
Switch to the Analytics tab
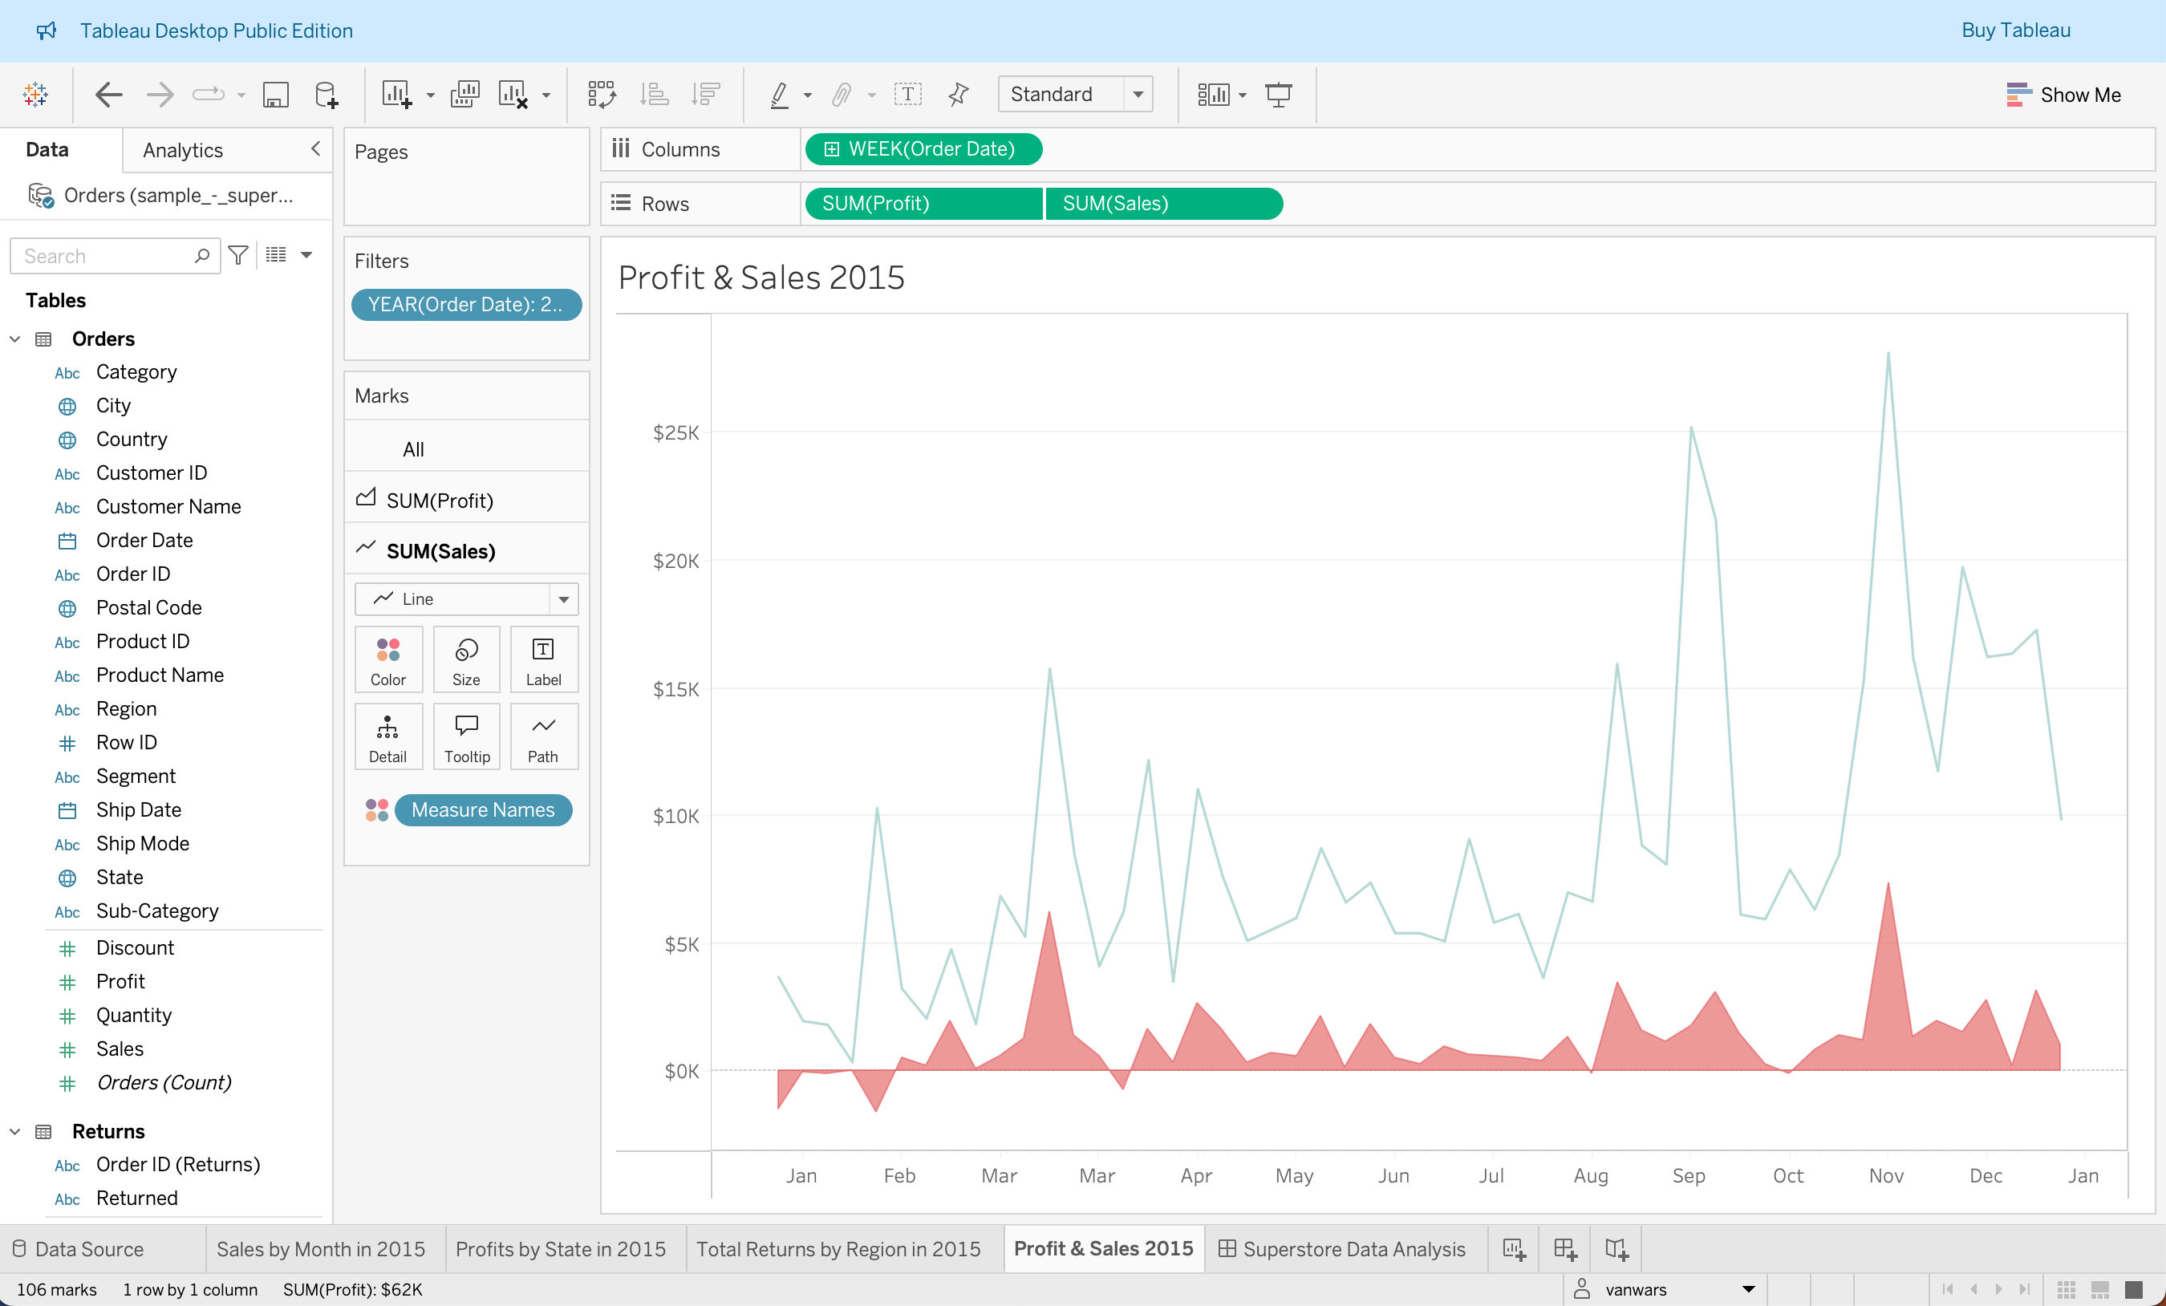183,149
